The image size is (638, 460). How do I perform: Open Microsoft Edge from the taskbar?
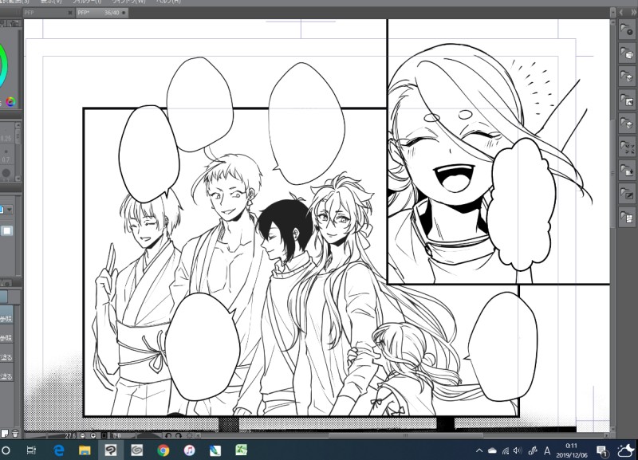(x=59, y=450)
